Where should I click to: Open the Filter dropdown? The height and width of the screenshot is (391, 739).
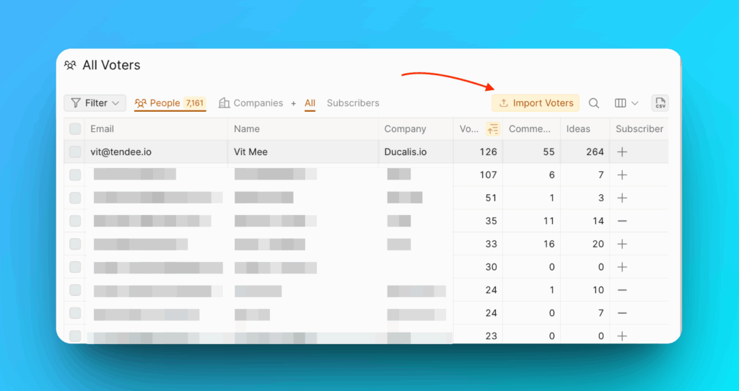pyautogui.click(x=95, y=103)
